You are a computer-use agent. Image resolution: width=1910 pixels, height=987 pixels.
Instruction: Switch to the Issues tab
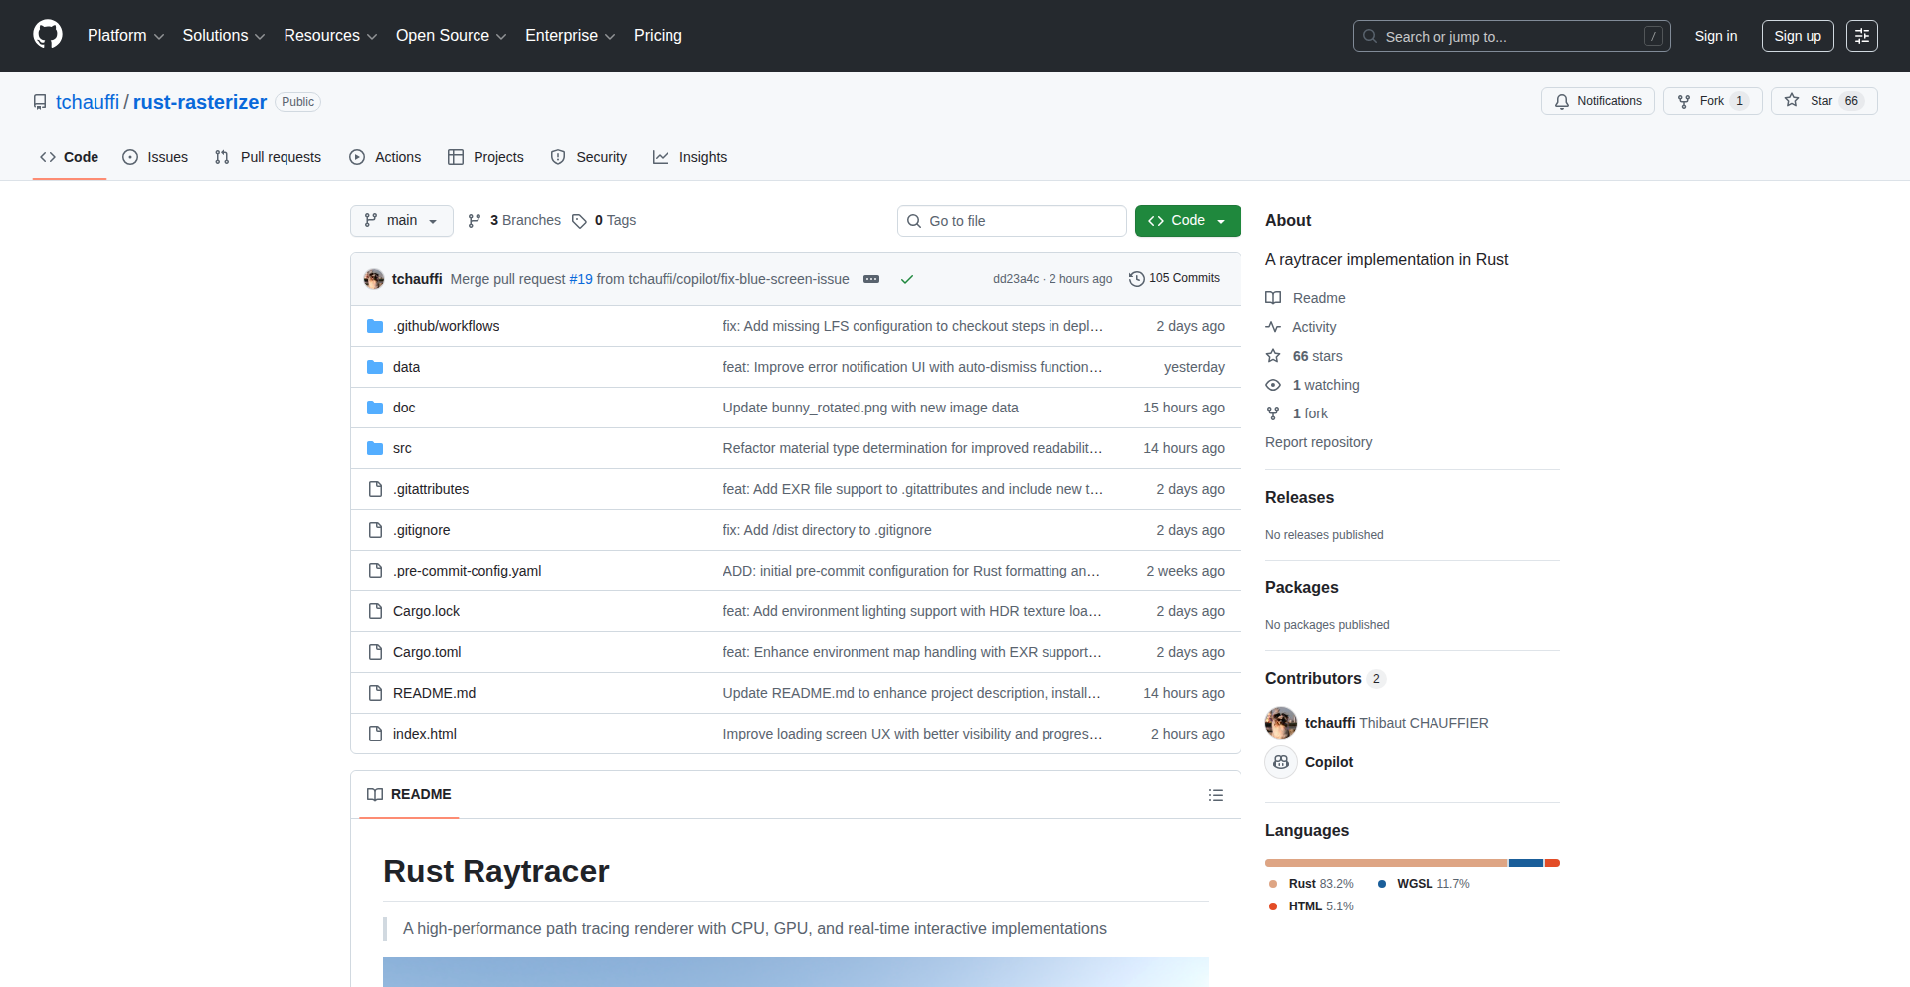(155, 157)
